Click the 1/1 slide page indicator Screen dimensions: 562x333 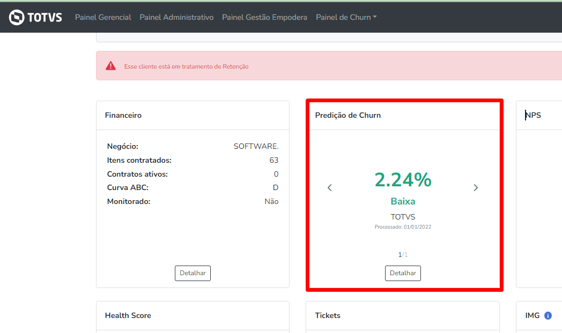point(403,255)
